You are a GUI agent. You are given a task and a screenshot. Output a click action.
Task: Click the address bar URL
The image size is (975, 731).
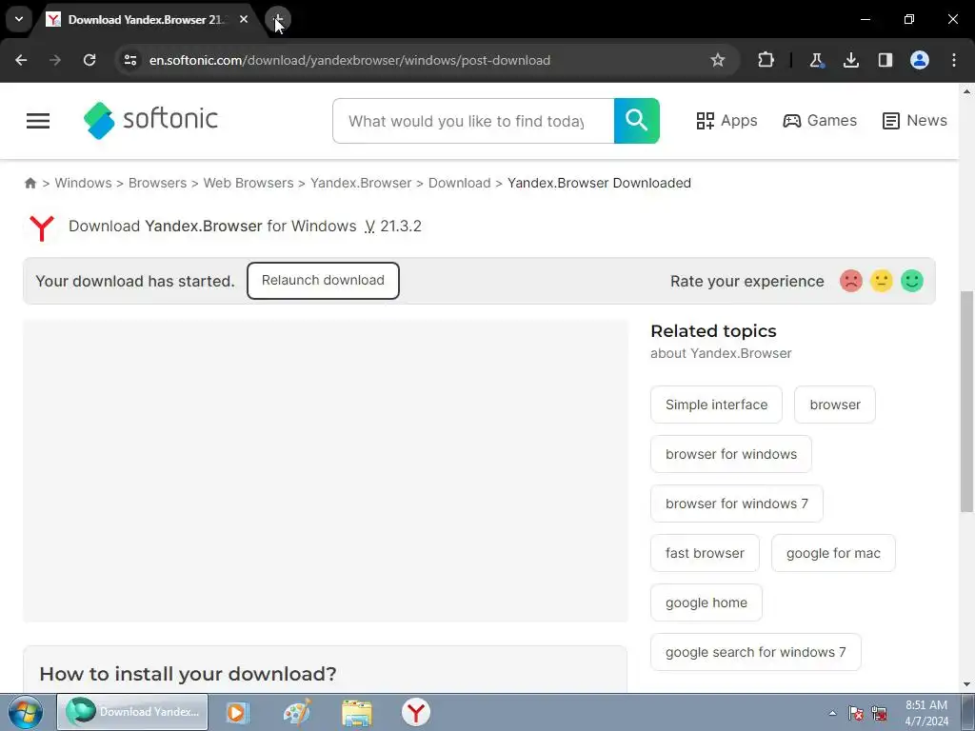click(x=349, y=60)
